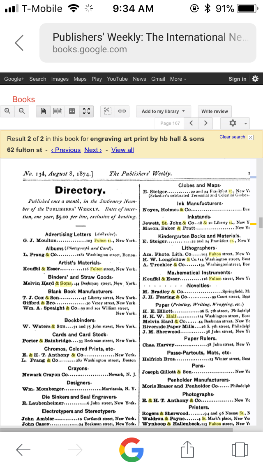
Task: Open the tabs switcher icon
Action: pos(240,450)
